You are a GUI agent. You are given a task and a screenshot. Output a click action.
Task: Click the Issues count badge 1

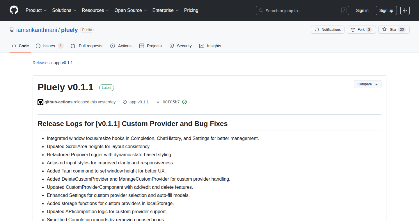(61, 46)
